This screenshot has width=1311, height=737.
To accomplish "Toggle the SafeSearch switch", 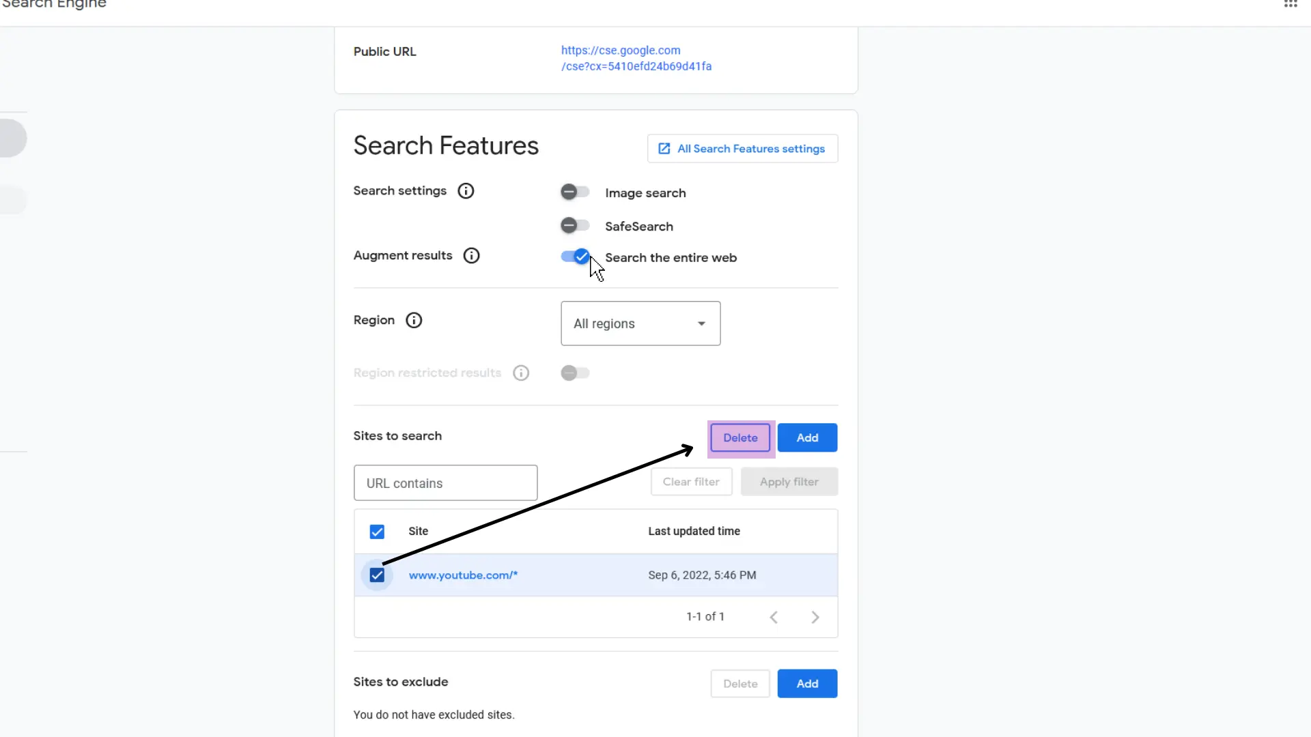I will point(576,226).
